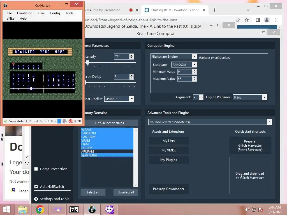This screenshot has height=215, width=287.
Task: Click the BizHawk title bar logo icon
Action: 5,5
